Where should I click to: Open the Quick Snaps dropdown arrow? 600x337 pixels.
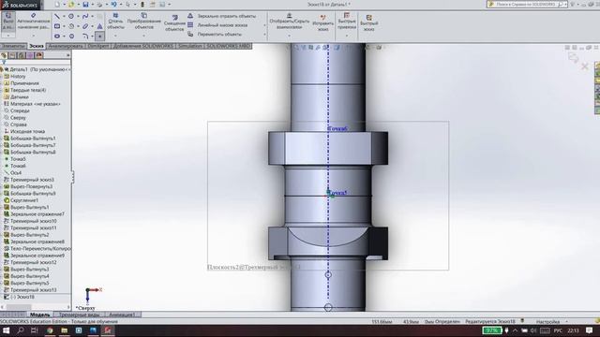click(347, 36)
